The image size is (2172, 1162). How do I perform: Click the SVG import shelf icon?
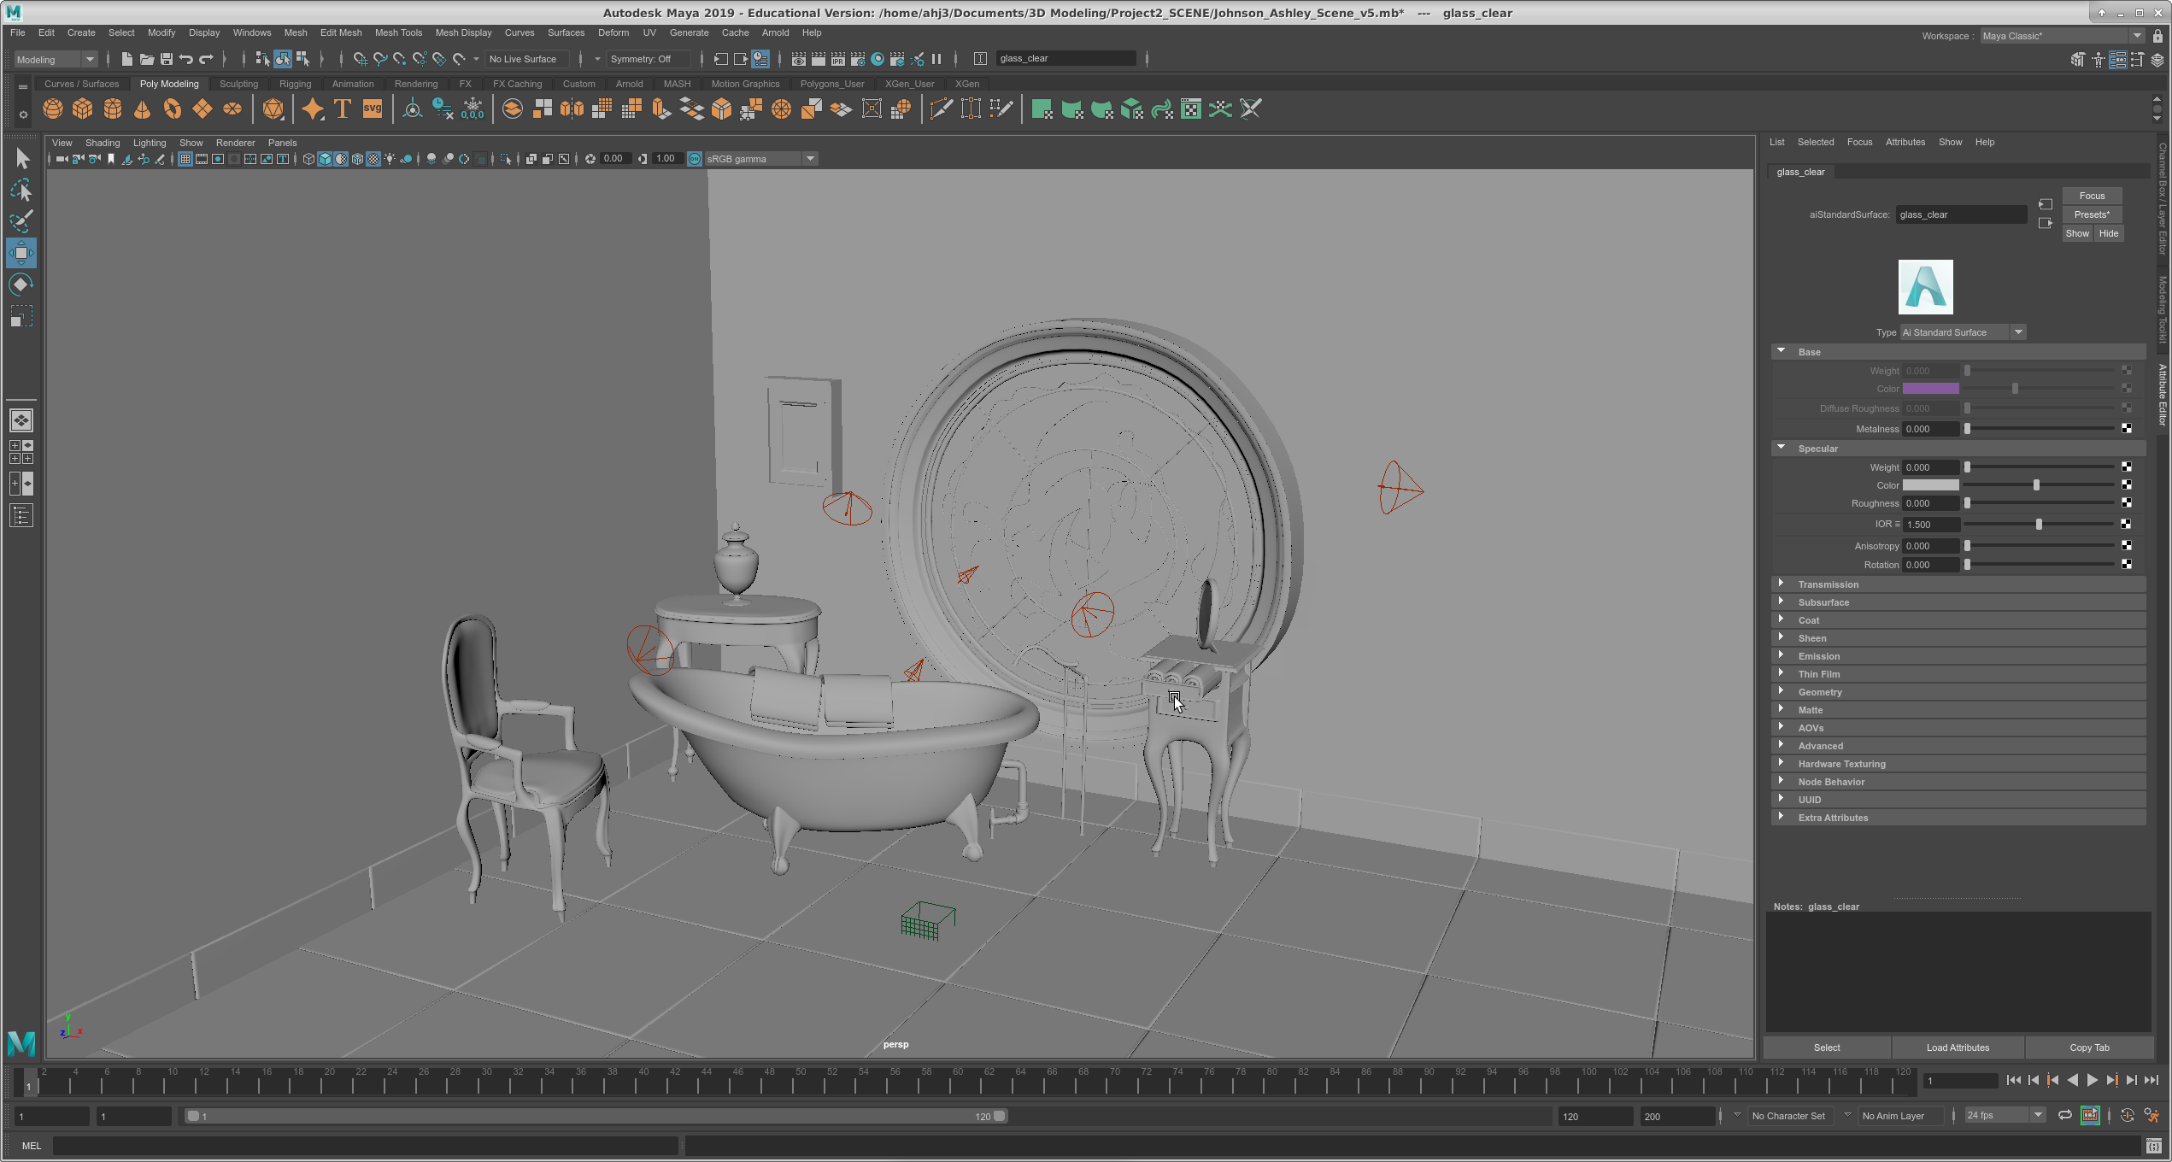373,109
